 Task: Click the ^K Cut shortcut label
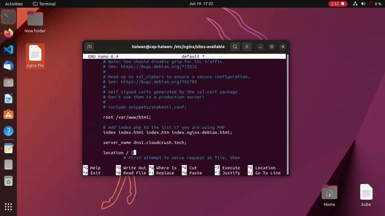click(x=189, y=168)
